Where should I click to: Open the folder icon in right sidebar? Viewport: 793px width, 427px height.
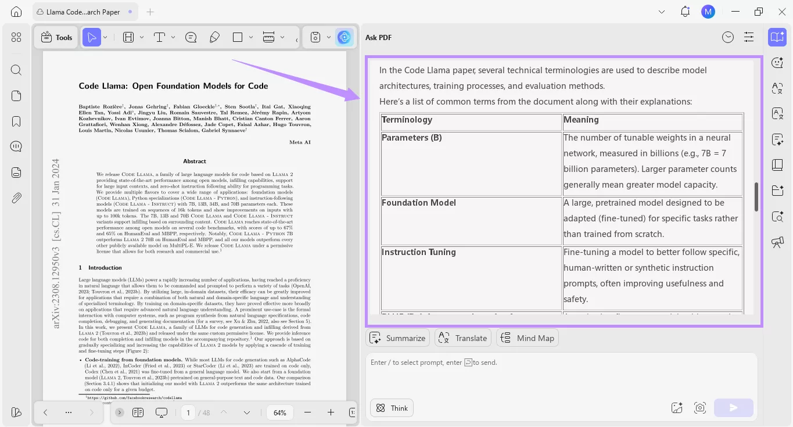[x=777, y=191]
